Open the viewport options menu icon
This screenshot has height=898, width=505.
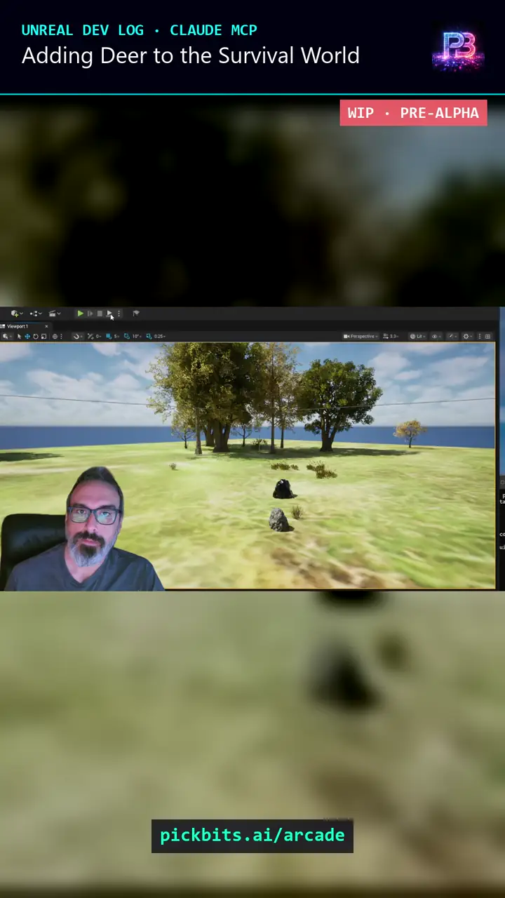[6, 336]
